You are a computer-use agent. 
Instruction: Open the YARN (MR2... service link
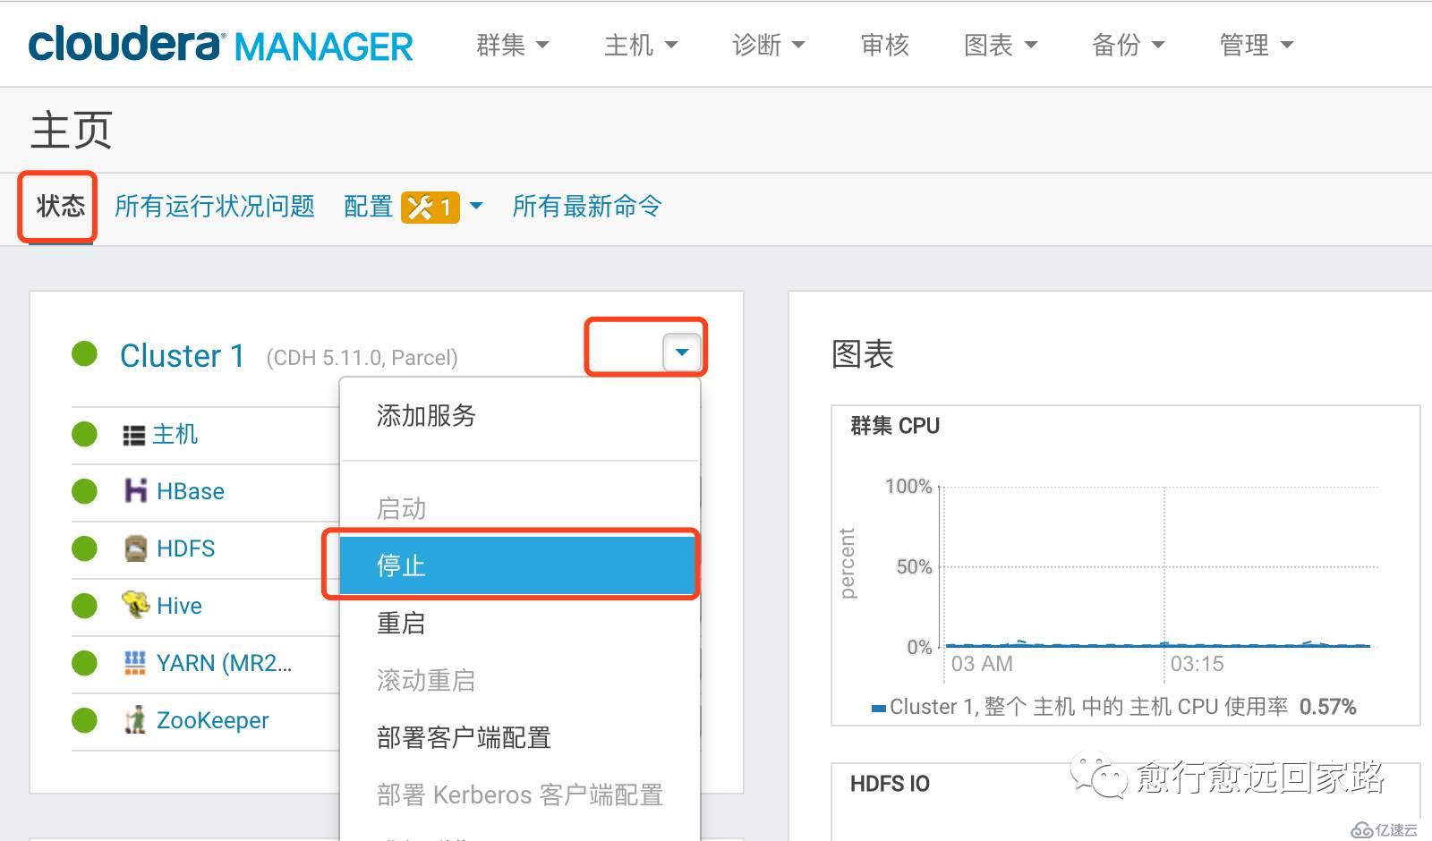224,663
